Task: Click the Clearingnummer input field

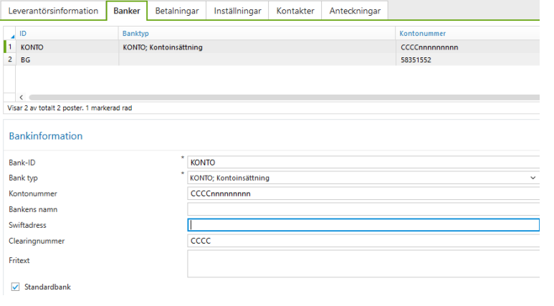Action: tap(363, 241)
